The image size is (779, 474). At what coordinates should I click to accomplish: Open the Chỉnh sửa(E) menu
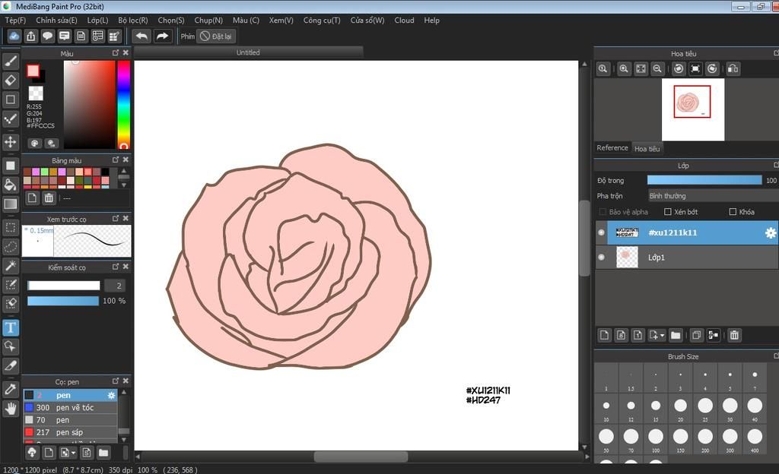56,21
